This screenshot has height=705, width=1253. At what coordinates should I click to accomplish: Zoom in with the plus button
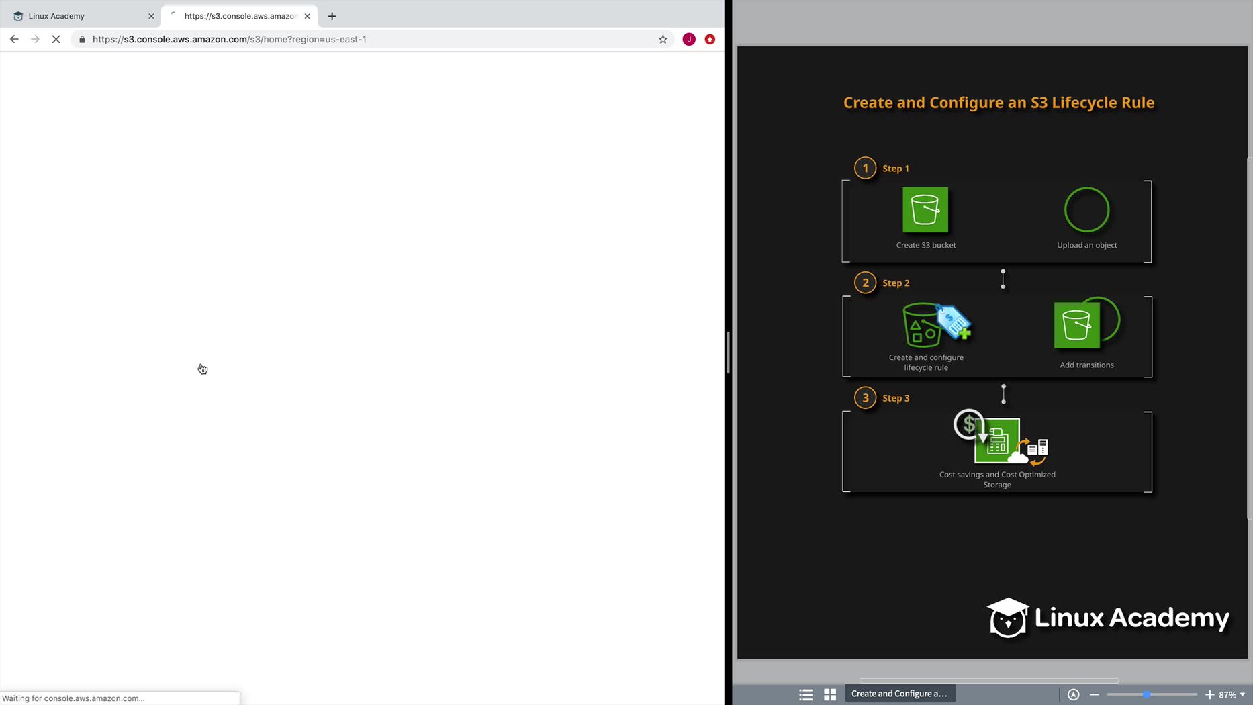(x=1209, y=694)
